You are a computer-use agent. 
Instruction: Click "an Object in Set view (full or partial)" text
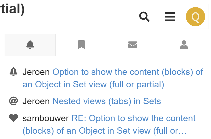click(93, 85)
